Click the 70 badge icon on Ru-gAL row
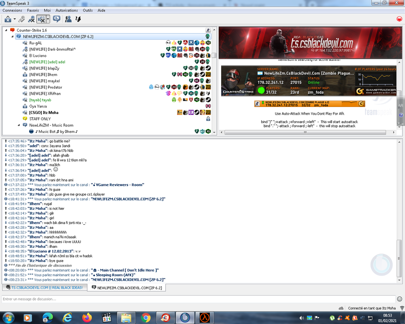The width and height of the screenshot is (405, 324). (208, 43)
